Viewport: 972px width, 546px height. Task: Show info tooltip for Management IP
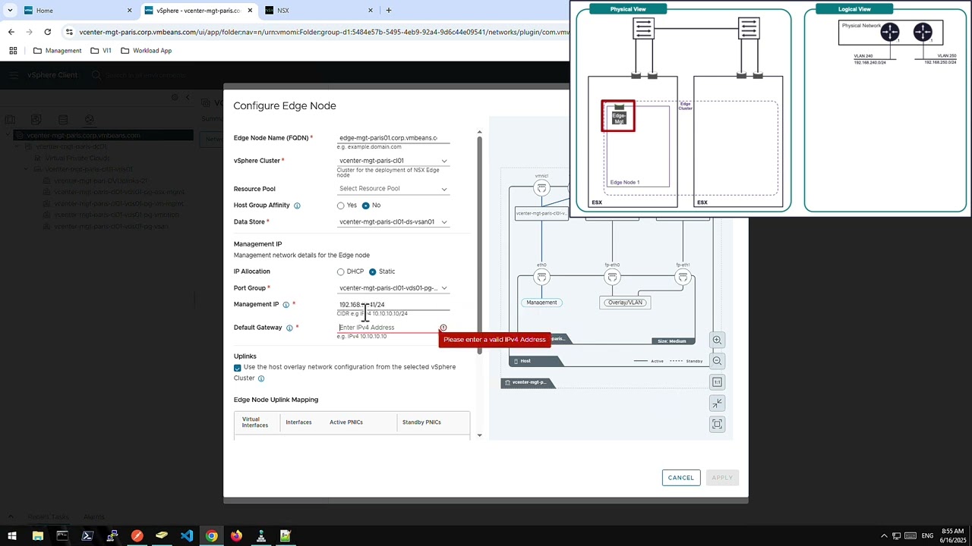pyautogui.click(x=286, y=305)
